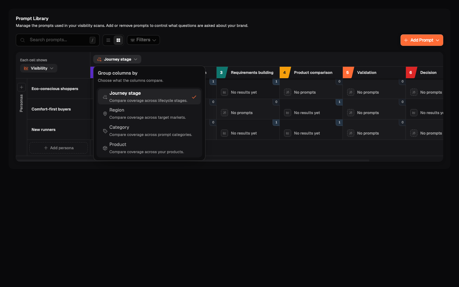Switch to the grid view layout
This screenshot has height=287, width=459.
(x=118, y=40)
